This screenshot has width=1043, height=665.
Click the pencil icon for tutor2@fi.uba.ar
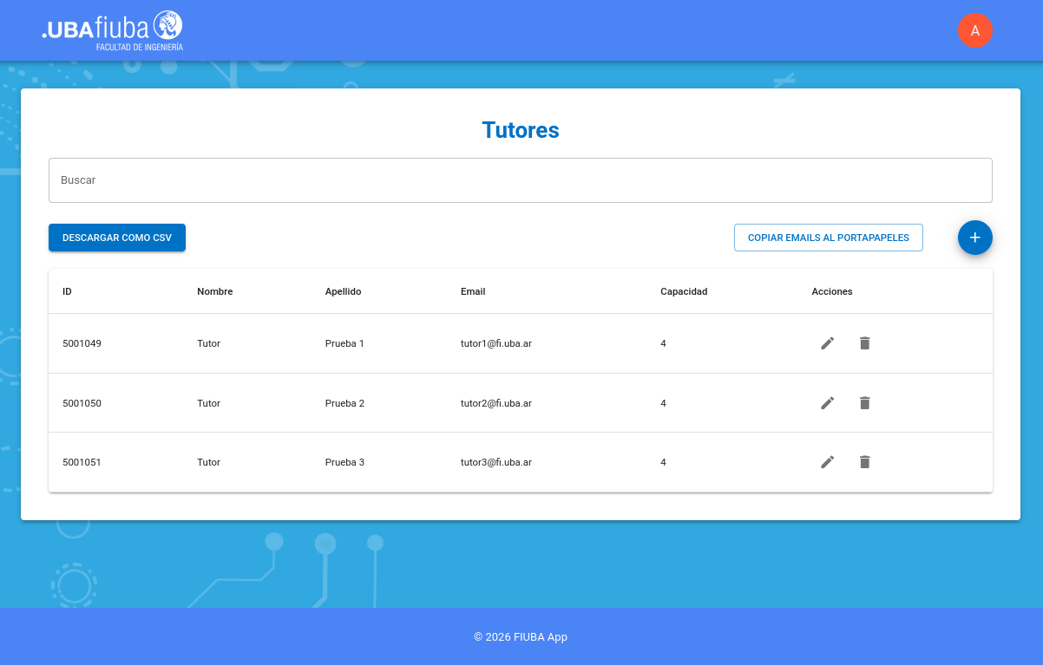tap(827, 403)
